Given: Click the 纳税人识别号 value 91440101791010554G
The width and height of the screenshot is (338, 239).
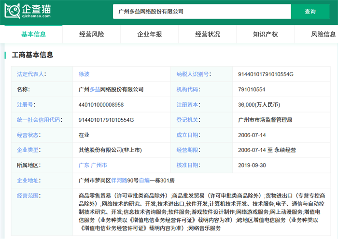Looking at the screenshot, I should click(266, 74).
